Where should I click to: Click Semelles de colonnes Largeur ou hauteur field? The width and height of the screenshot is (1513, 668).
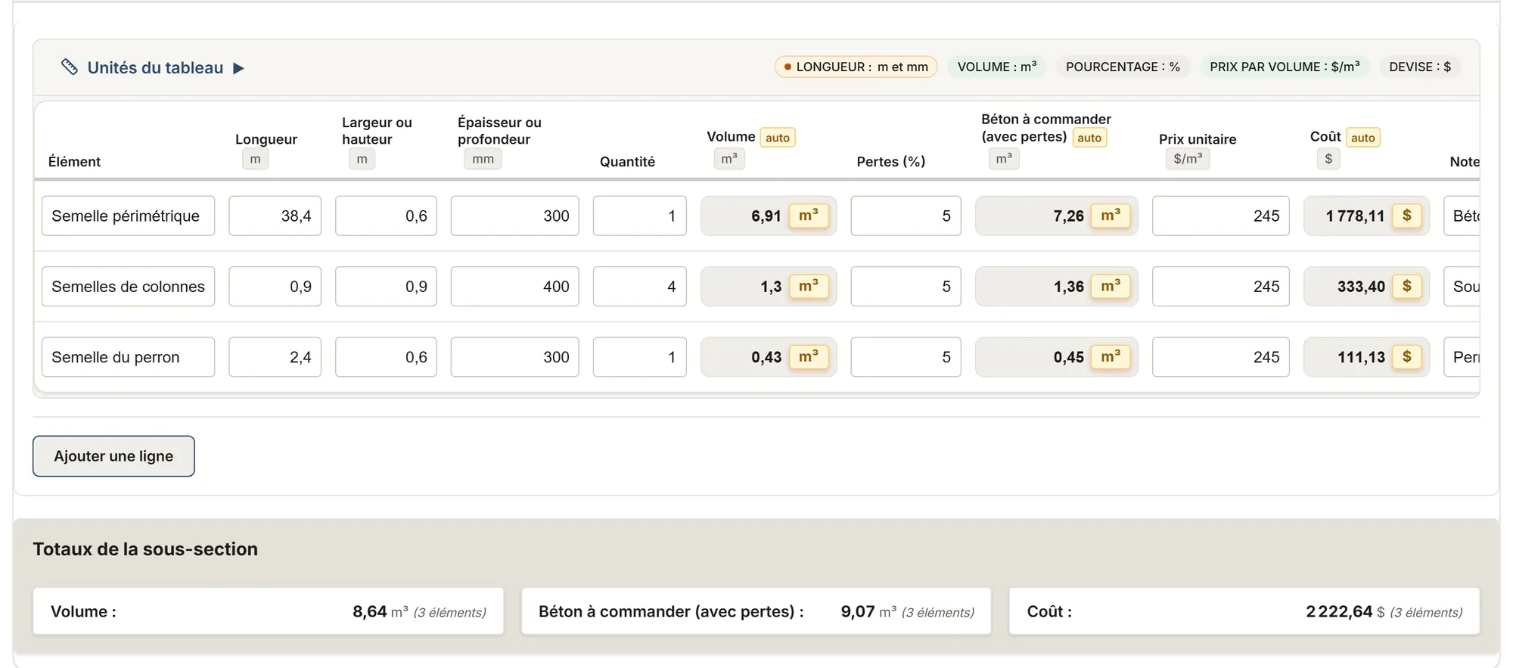tap(386, 286)
